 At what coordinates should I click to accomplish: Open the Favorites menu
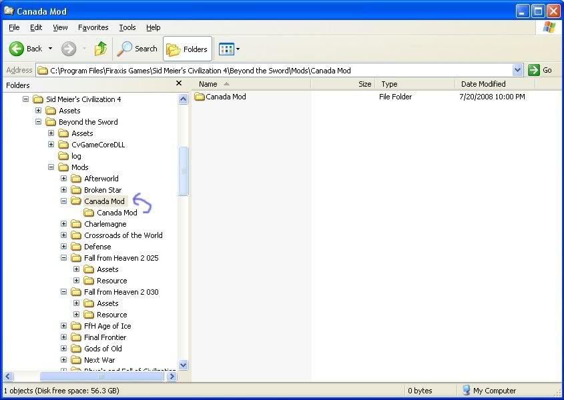coord(93,27)
